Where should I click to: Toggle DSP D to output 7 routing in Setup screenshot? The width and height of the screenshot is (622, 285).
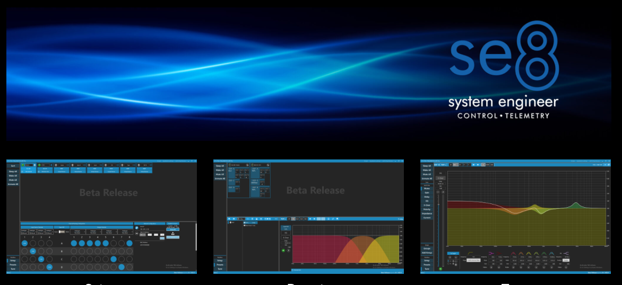[x=122, y=267]
